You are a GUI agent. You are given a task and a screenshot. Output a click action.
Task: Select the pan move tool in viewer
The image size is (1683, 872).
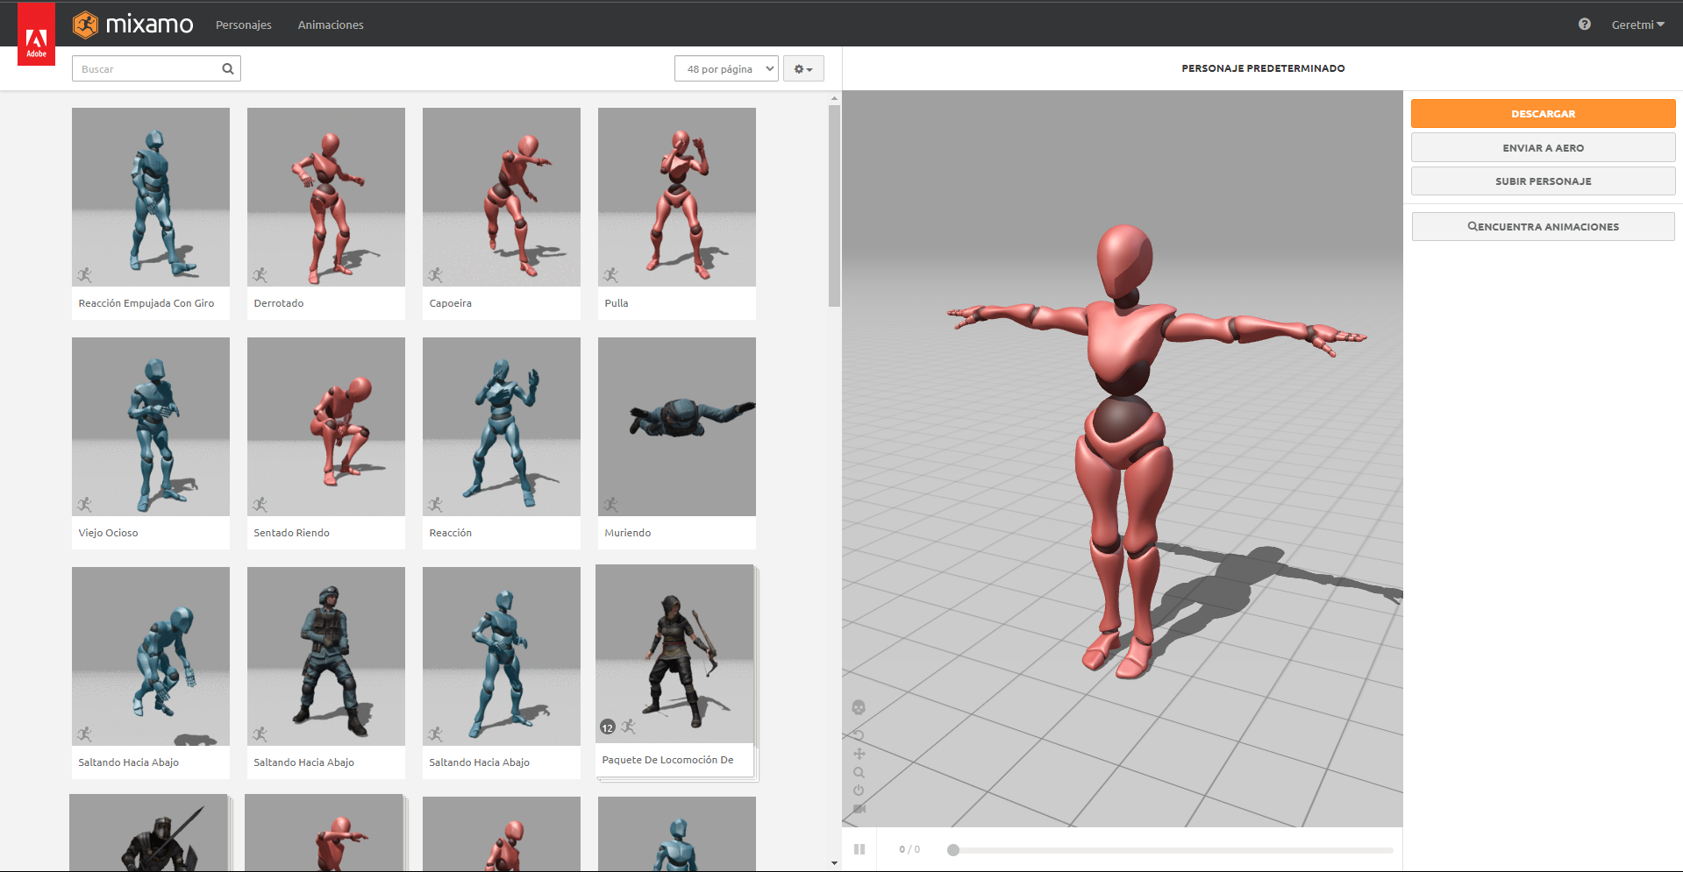click(859, 754)
